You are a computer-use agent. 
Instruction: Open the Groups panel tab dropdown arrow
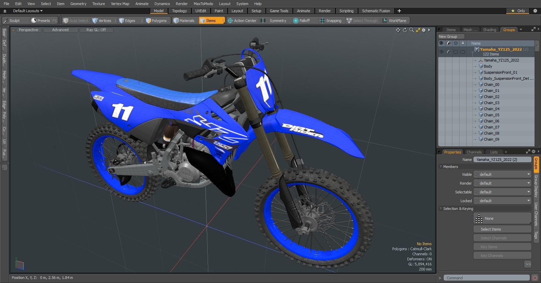click(521, 30)
